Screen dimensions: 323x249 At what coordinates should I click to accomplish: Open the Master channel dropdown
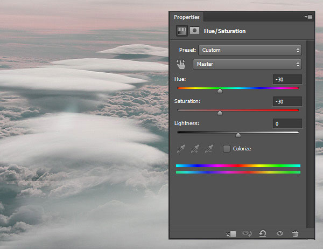pos(247,64)
